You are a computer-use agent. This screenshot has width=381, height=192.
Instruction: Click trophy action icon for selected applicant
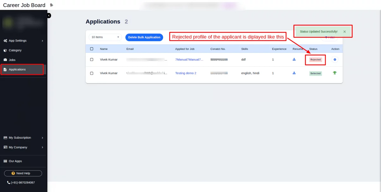pos(335,73)
